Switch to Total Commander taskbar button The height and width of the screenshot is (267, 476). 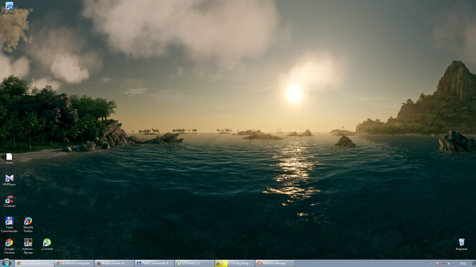pyautogui.click(x=154, y=263)
